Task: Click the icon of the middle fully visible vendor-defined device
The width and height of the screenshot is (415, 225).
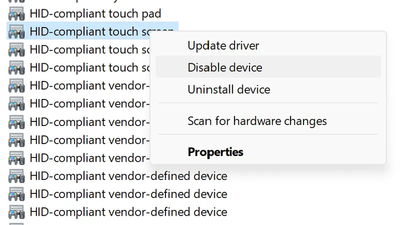Action: tap(17, 194)
